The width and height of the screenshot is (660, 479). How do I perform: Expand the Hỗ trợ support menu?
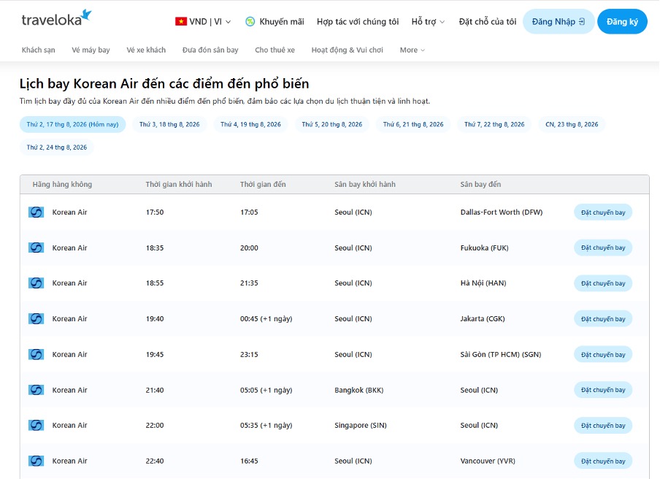coord(428,21)
